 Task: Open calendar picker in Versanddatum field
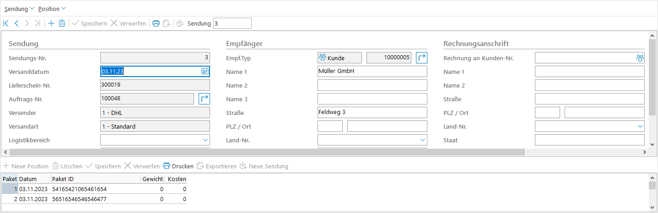205,71
